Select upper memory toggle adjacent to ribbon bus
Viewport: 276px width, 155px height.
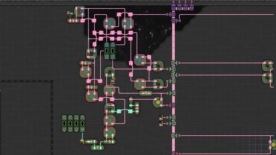[158, 66]
